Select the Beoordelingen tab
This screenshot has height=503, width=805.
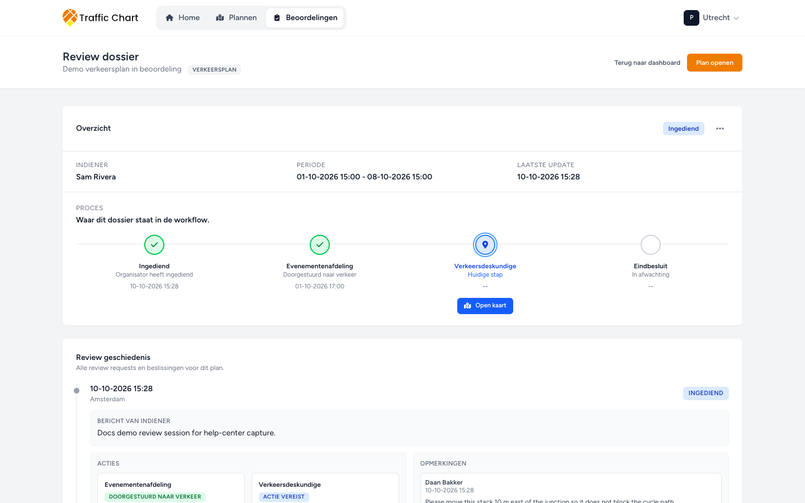coord(305,18)
